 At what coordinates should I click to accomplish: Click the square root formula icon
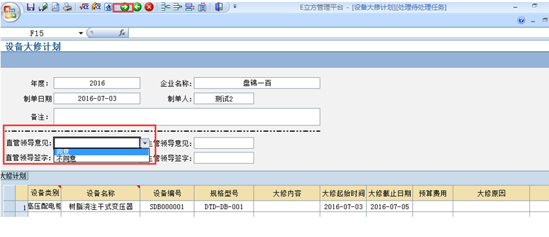[83, 7]
